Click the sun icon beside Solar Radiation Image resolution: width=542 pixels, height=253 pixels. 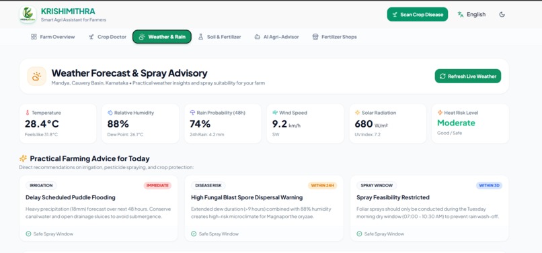coord(358,113)
